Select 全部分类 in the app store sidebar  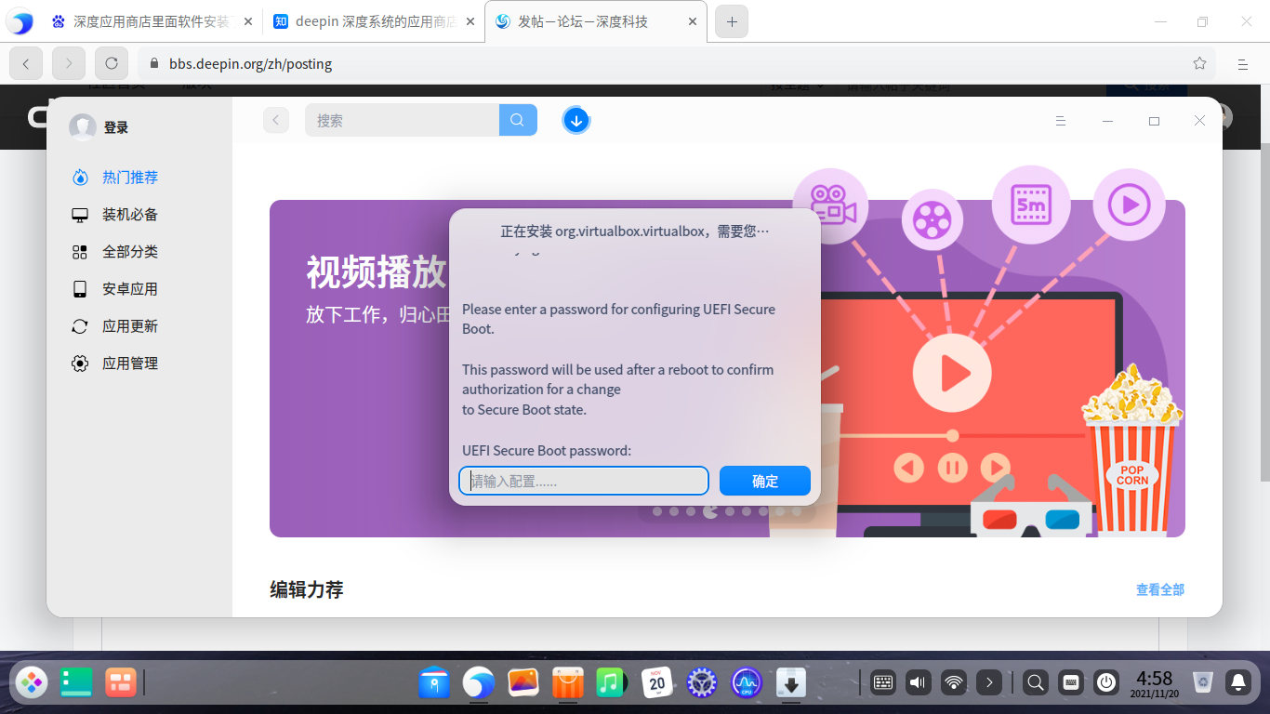pos(115,252)
